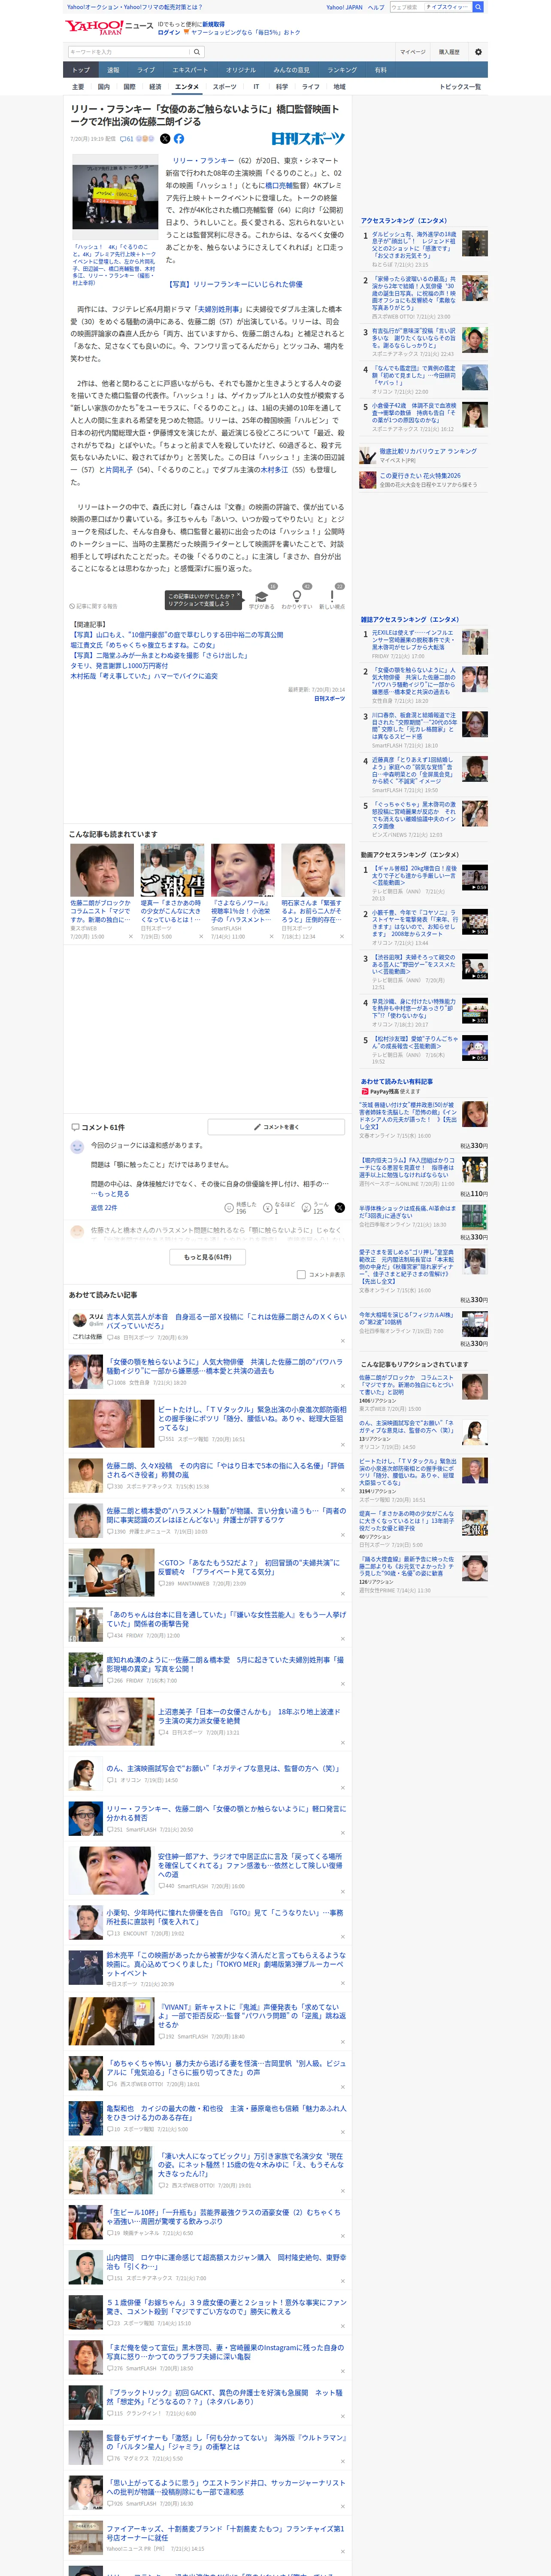Open the みんなの意見 tab
Viewport: 551px width, 2576px height.
tap(292, 70)
